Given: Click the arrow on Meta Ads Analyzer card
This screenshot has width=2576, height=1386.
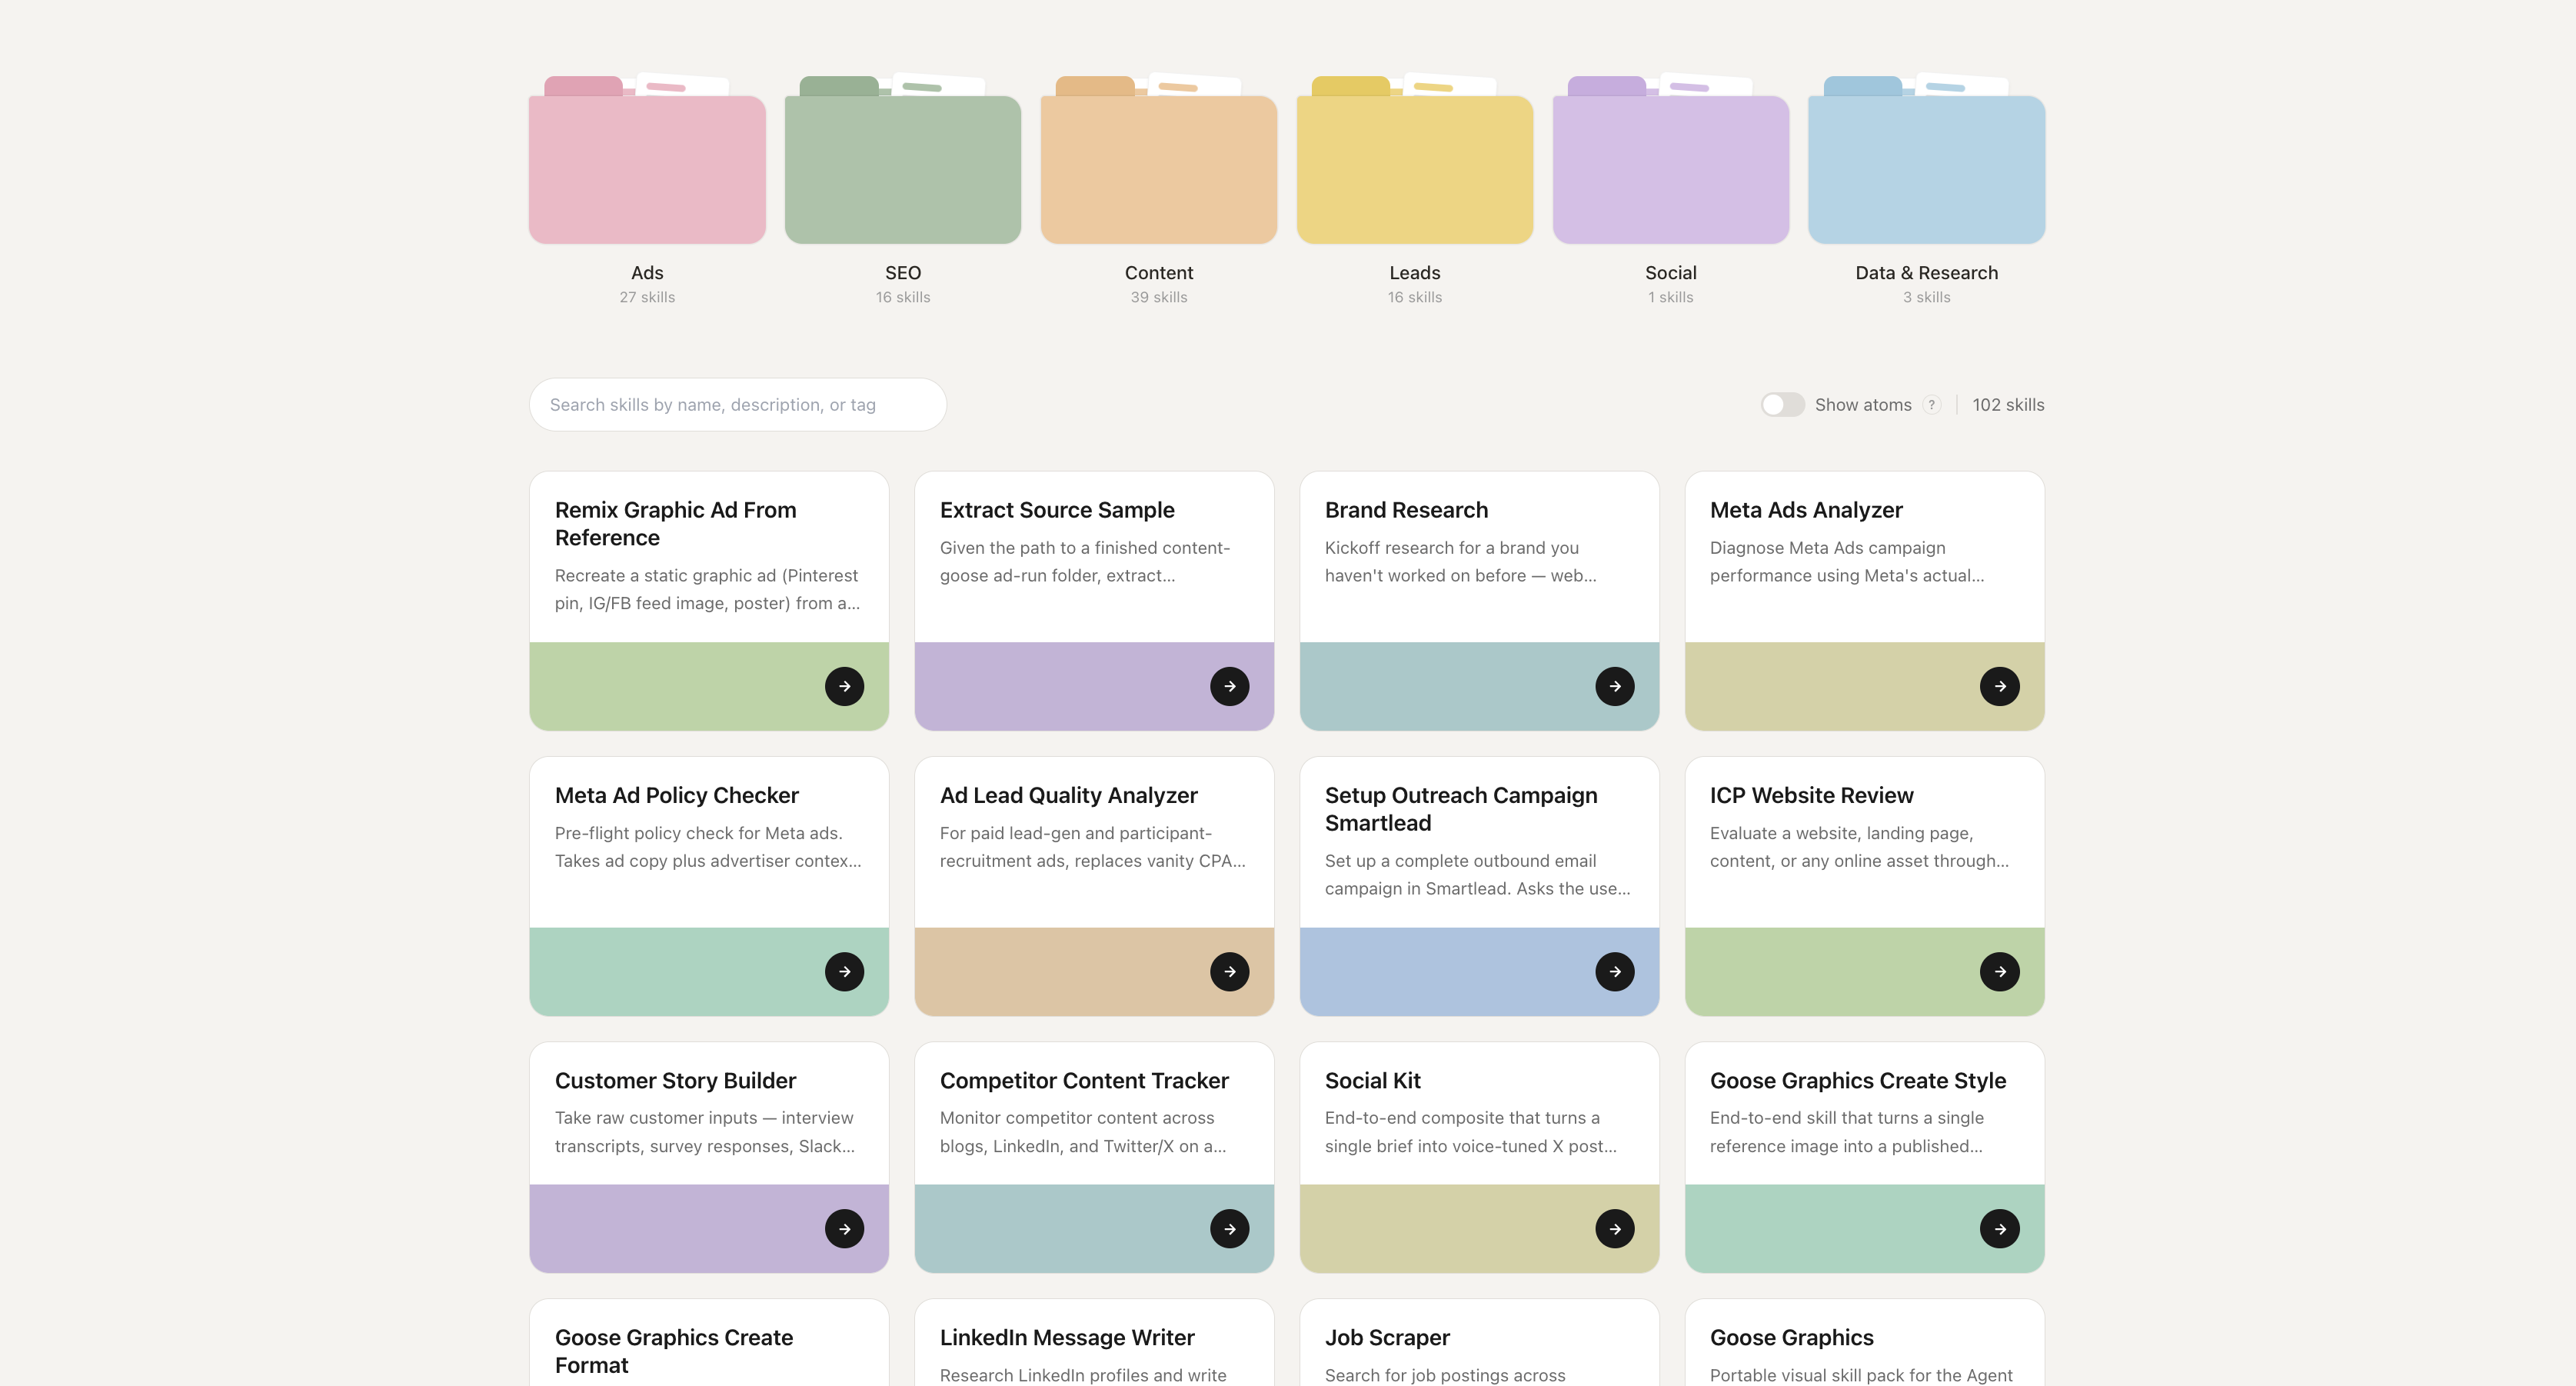Looking at the screenshot, I should coord(2000,686).
